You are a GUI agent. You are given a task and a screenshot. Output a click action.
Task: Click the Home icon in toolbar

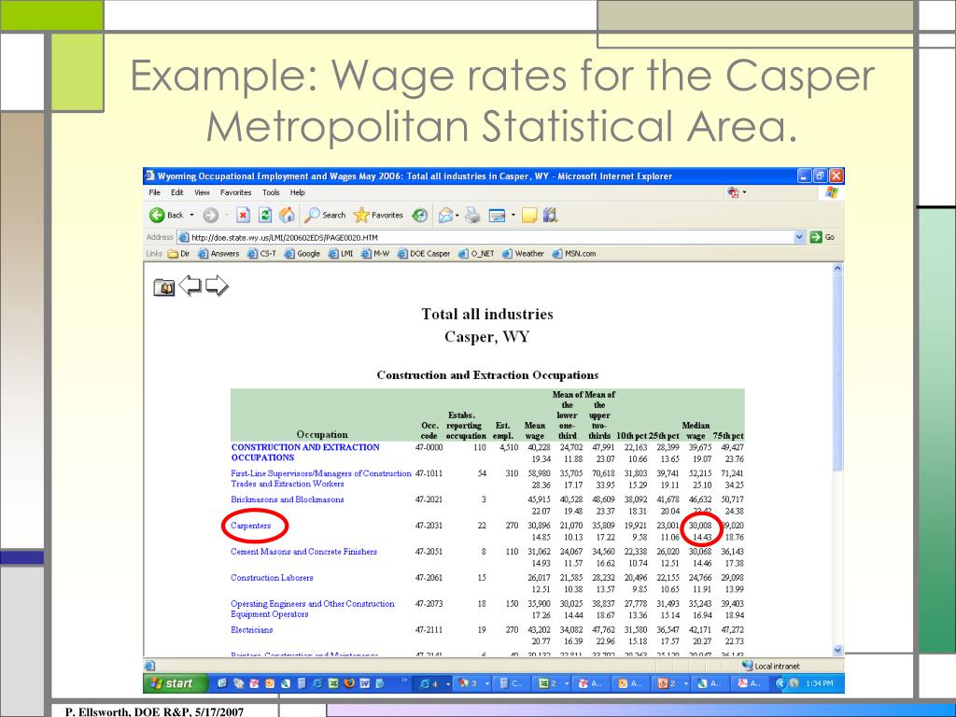287,216
